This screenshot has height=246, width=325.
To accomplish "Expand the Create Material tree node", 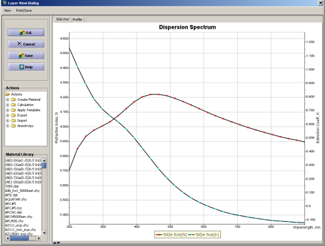I will click(8, 100).
